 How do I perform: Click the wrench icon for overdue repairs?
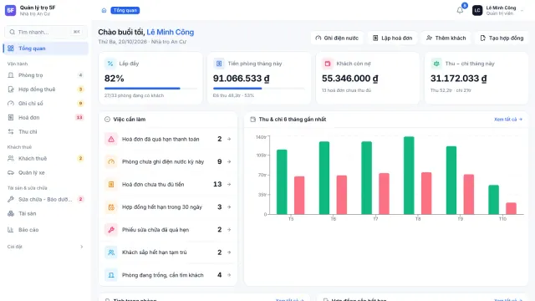(x=111, y=230)
